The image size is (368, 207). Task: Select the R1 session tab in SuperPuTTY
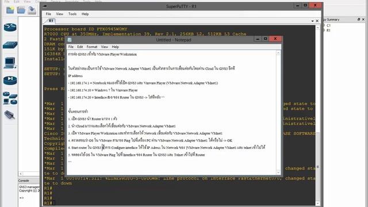pyautogui.click(x=51, y=21)
